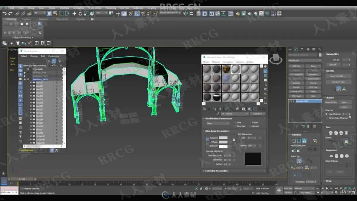Screen dimensions: 357x201
Task: Select Polygon sub-object mode in Selection rollout
Action: pyautogui.click(x=304, y=141)
